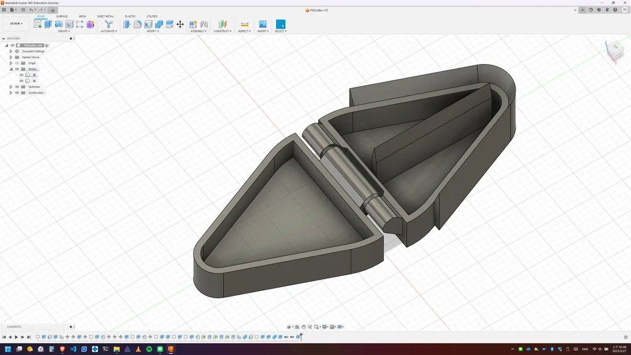Click the Automate fork-shaped icon

click(108, 24)
